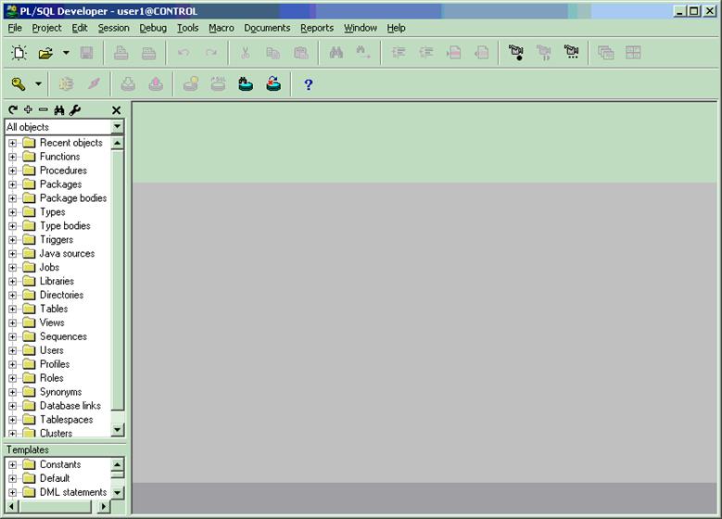Click the Commit toolbar icon
The height and width of the screenshot is (519, 722).
[x=246, y=84]
